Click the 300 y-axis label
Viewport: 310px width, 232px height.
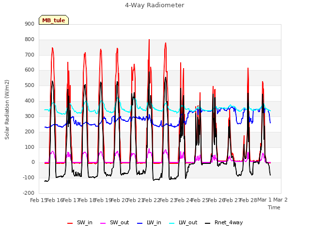(30, 116)
